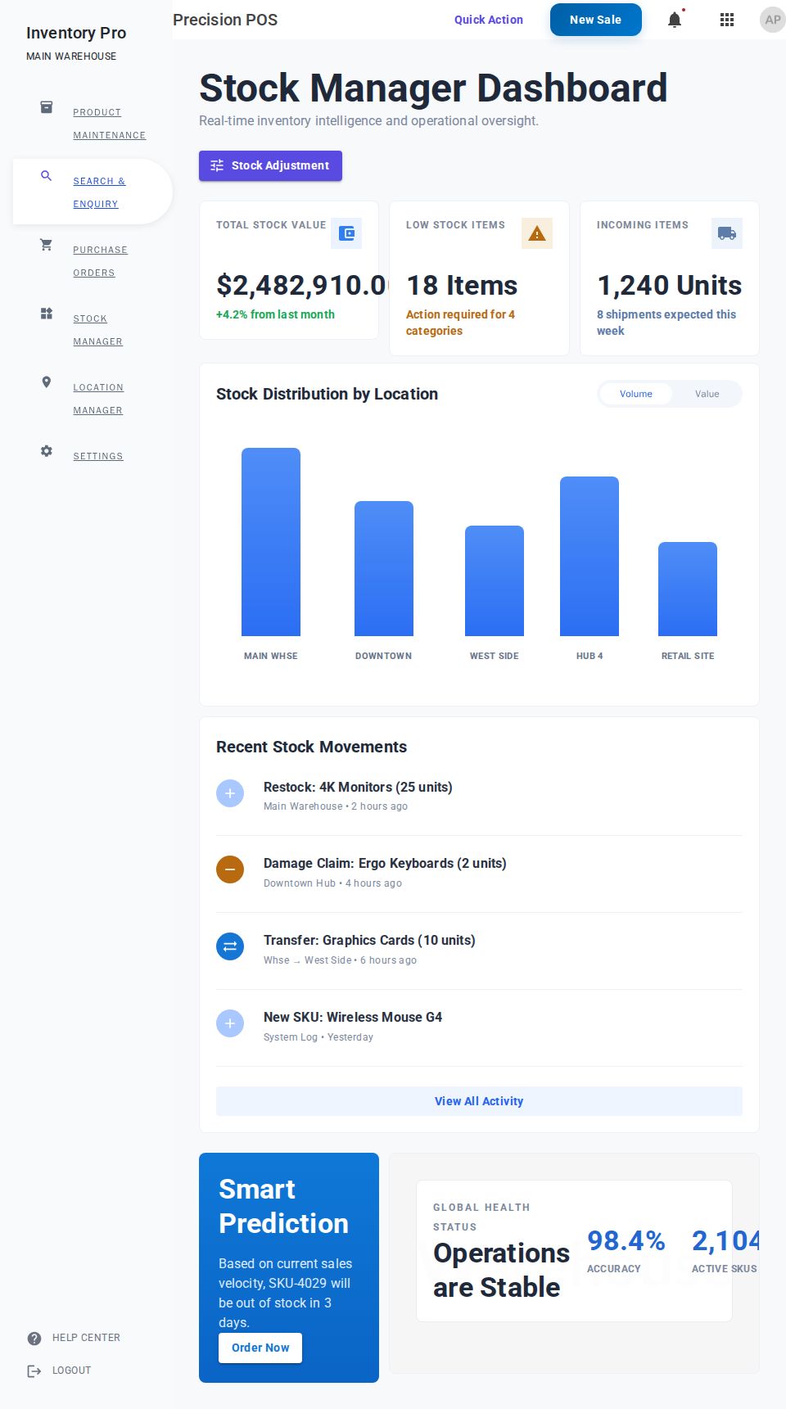The width and height of the screenshot is (786, 1409).
Task: Open the AP user avatar
Action: [x=772, y=20]
